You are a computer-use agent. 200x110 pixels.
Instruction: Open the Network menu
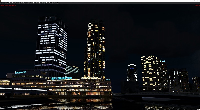click(41, 3)
